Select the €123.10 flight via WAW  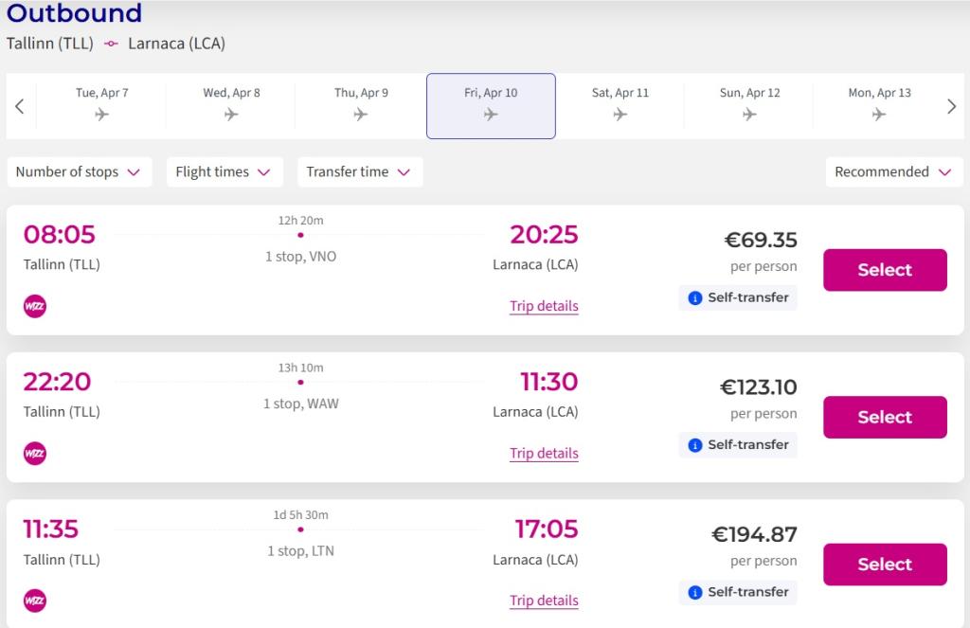tap(885, 417)
